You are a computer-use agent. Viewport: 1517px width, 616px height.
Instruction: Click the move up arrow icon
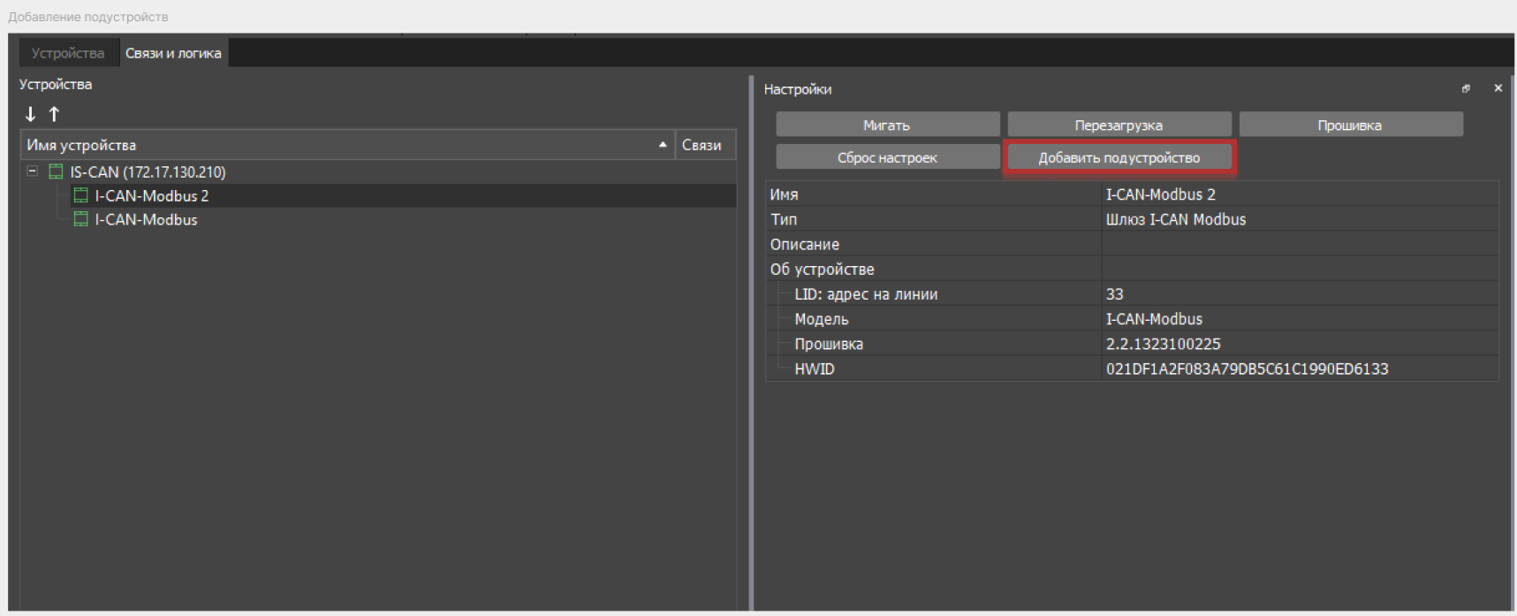pos(54,114)
